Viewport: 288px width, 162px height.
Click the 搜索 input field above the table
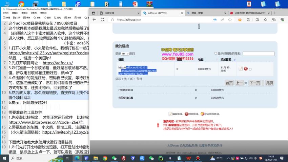(259, 54)
